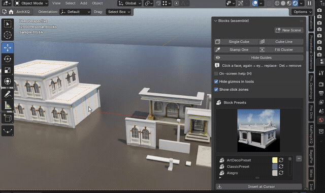Switch to Material Preview shading
325x193 pixels.
[x=289, y=4]
